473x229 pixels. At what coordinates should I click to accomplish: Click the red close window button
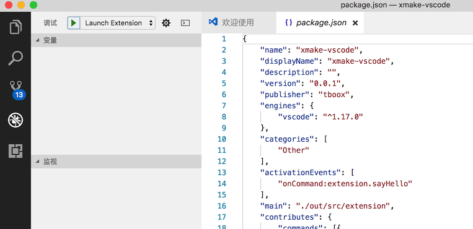[x=9, y=5]
